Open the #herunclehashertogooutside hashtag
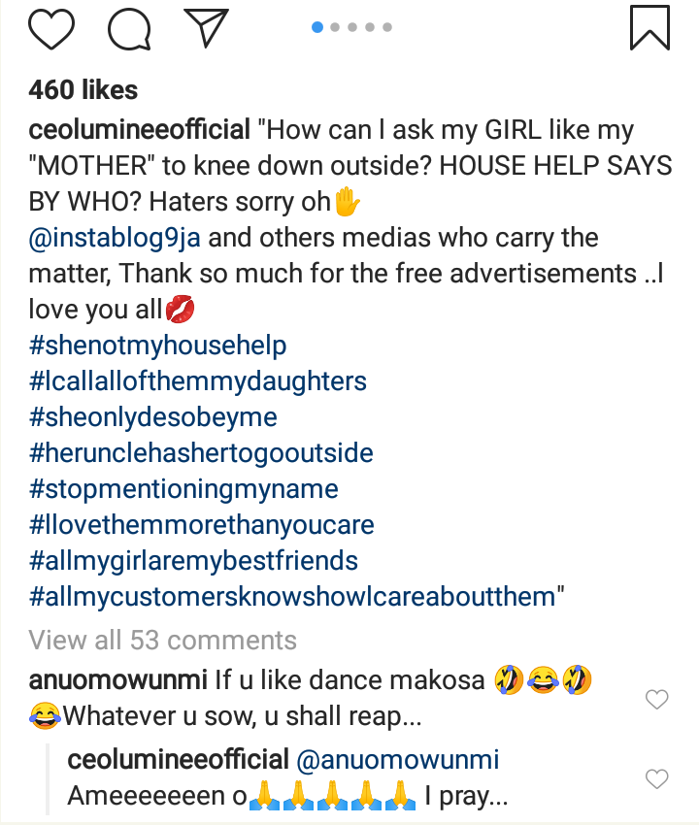 pos(201,453)
